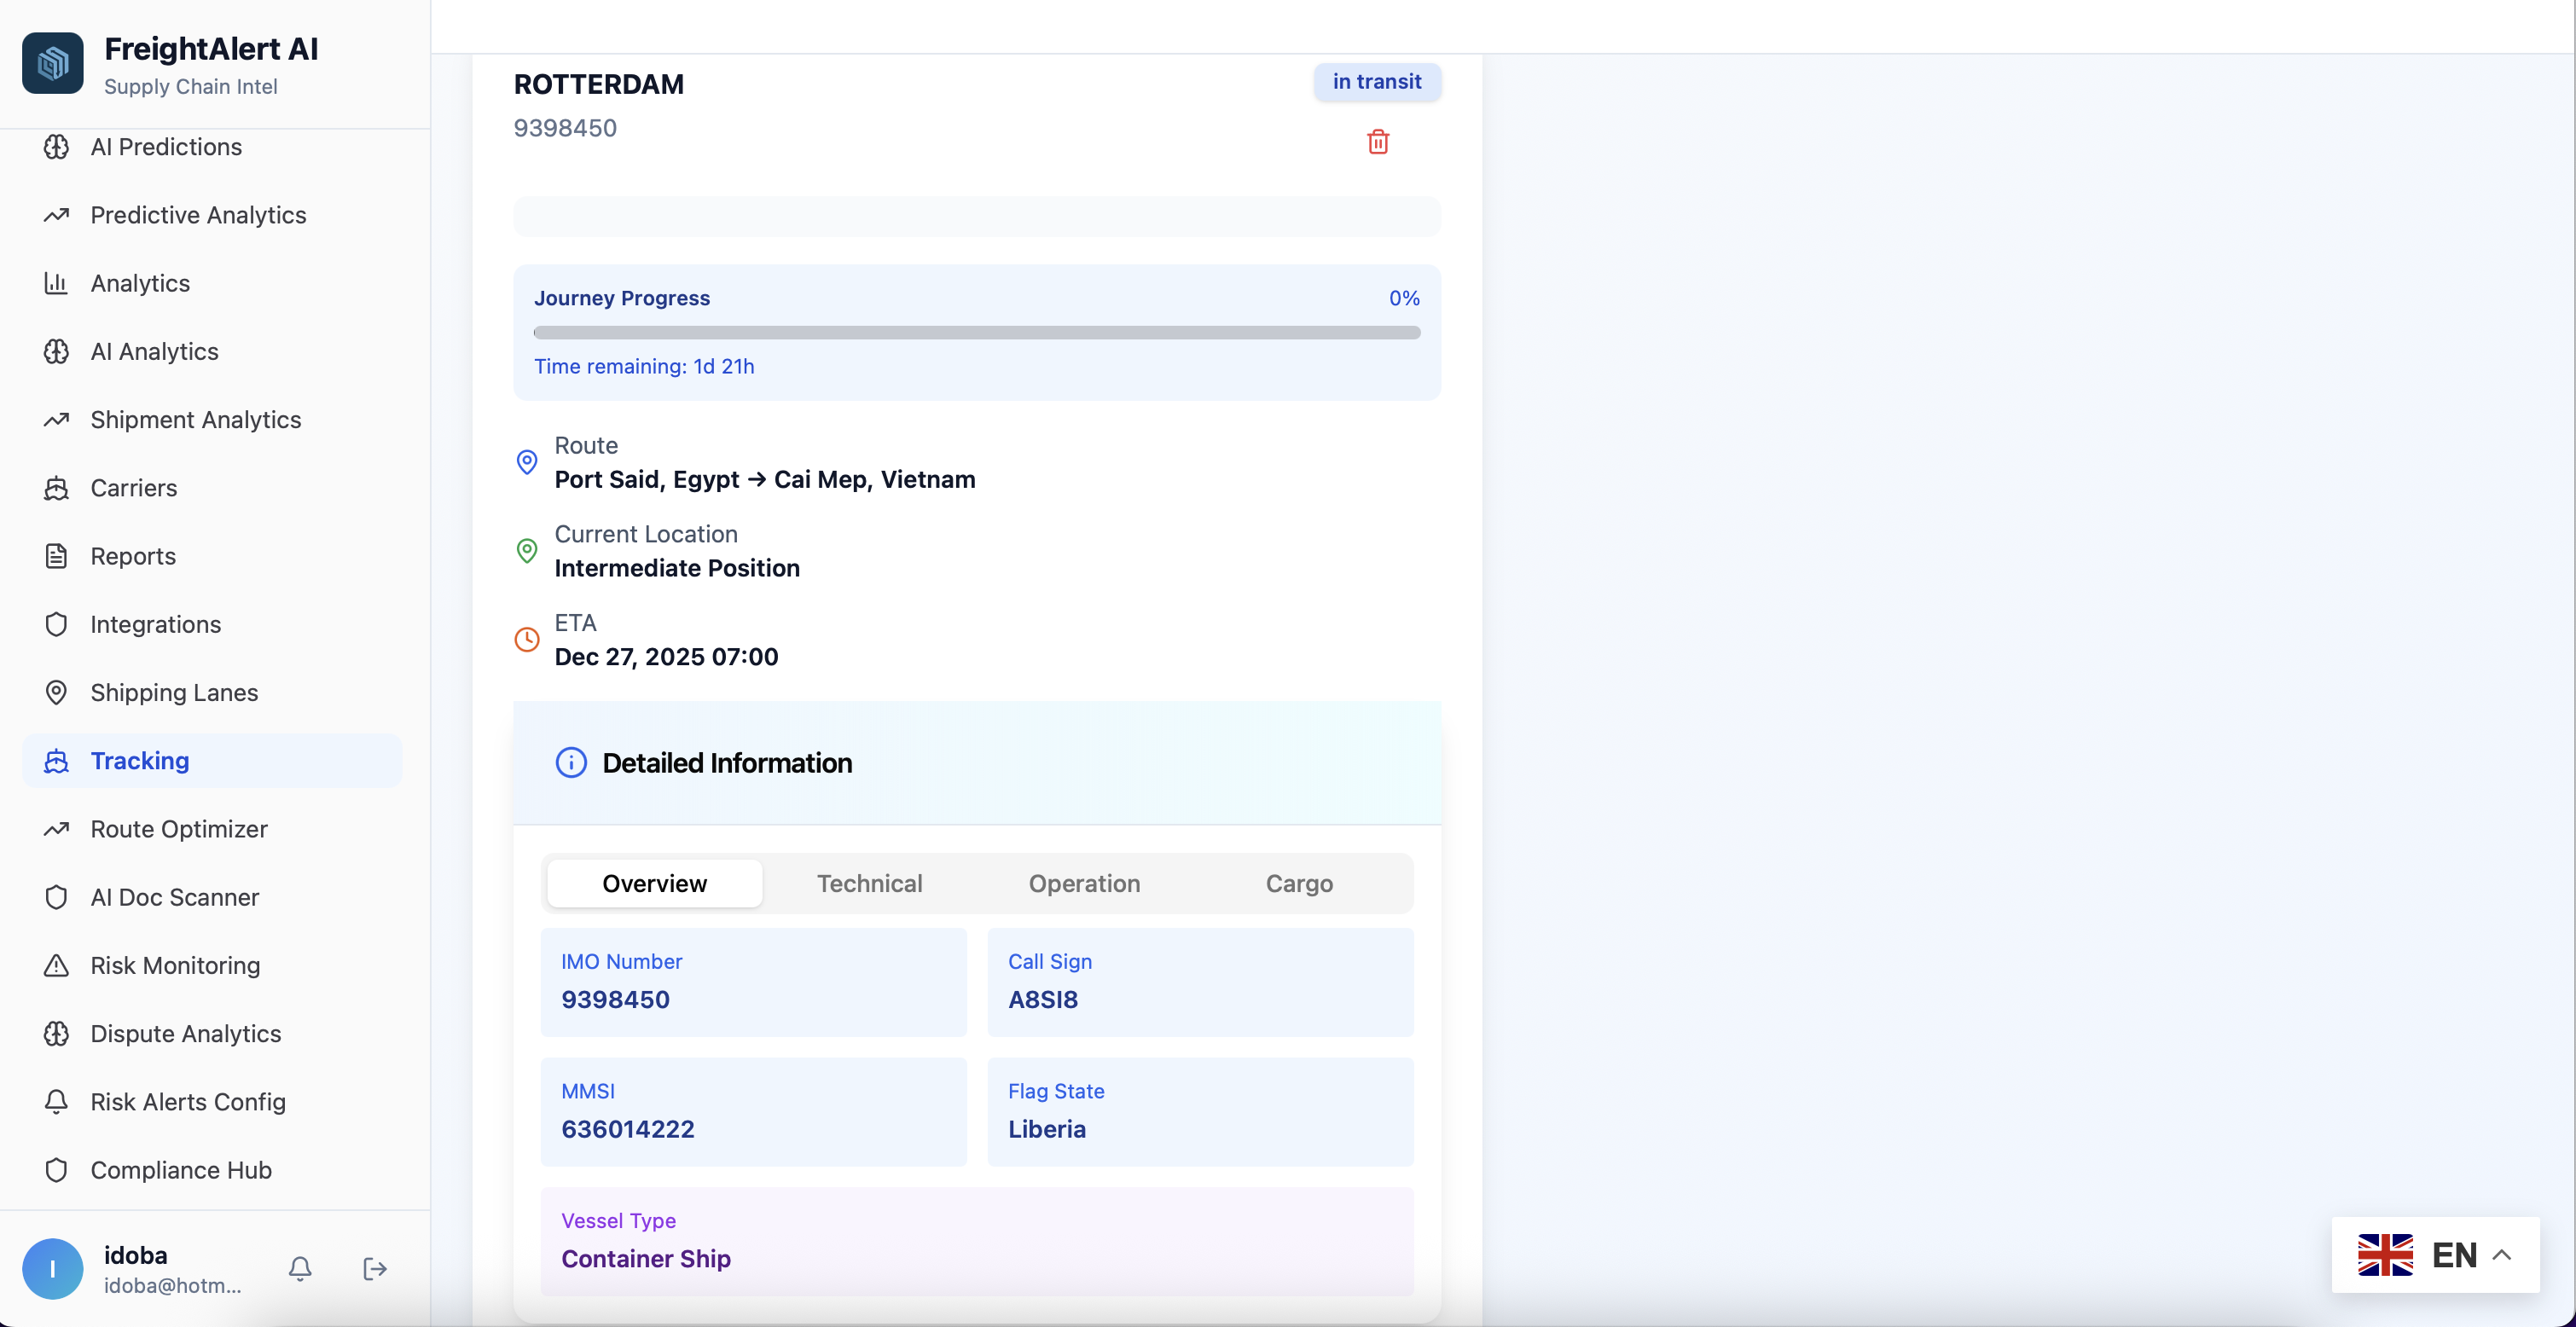The width and height of the screenshot is (2576, 1327).
Task: Open Route Optimizer from the sidebar
Action: (177, 828)
